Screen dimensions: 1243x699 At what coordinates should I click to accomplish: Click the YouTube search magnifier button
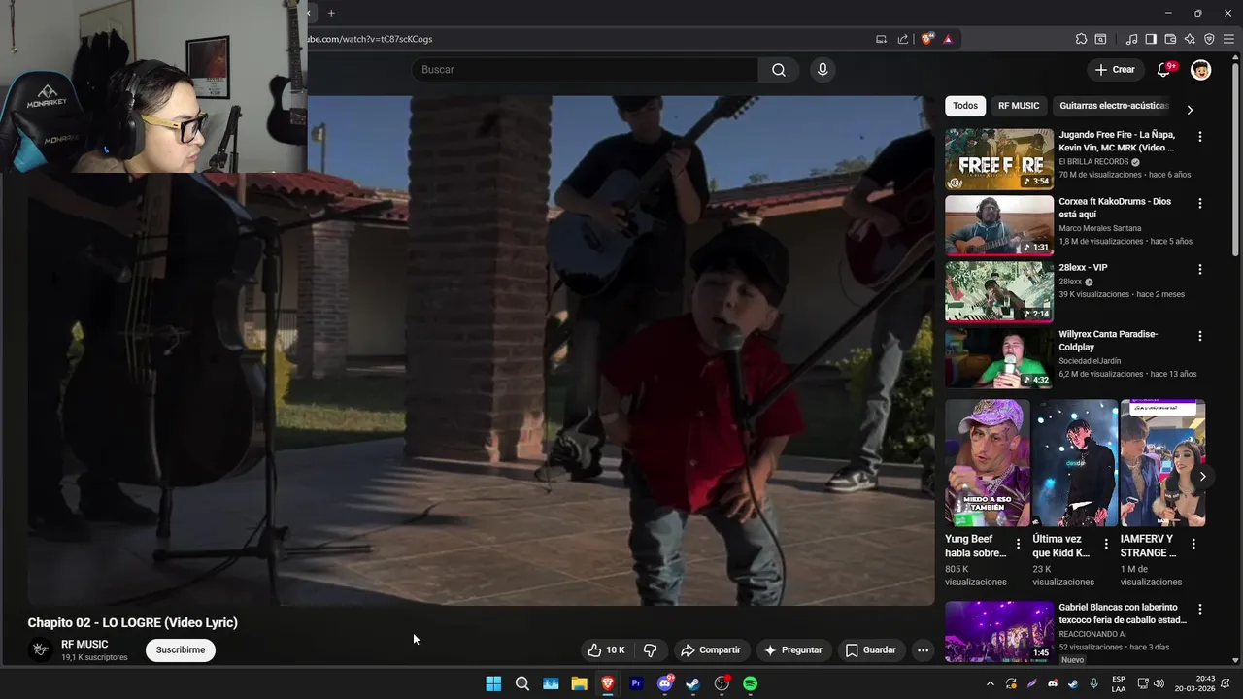(779, 70)
